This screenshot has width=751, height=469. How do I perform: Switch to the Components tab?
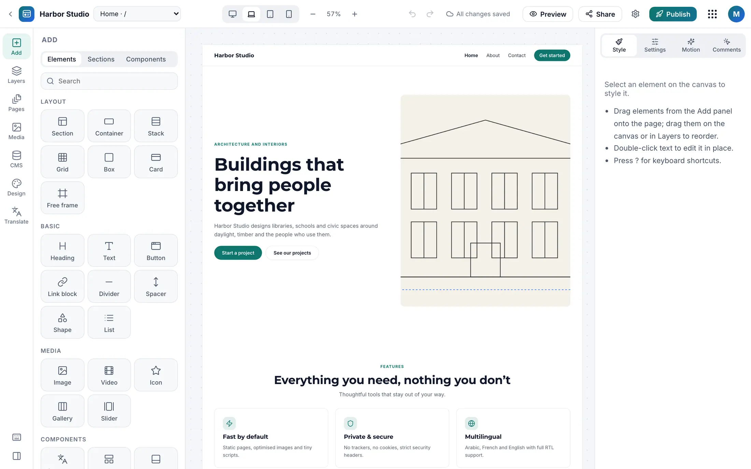coord(146,59)
